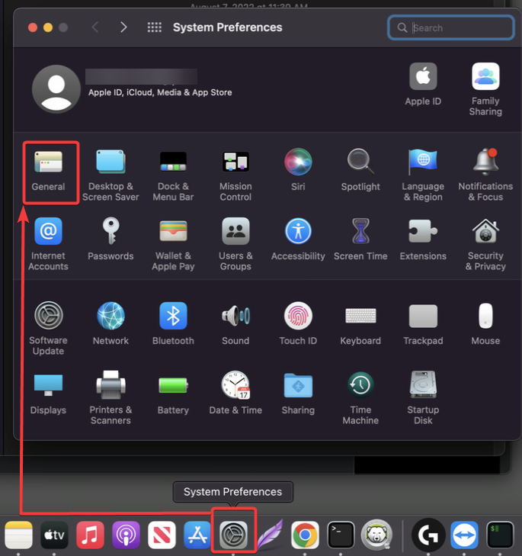Open TeamViewer from the Dock
This screenshot has height=556, width=522.
click(464, 535)
